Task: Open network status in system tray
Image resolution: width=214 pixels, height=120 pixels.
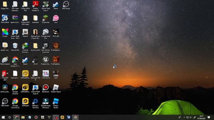Action: pyautogui.click(x=188, y=117)
